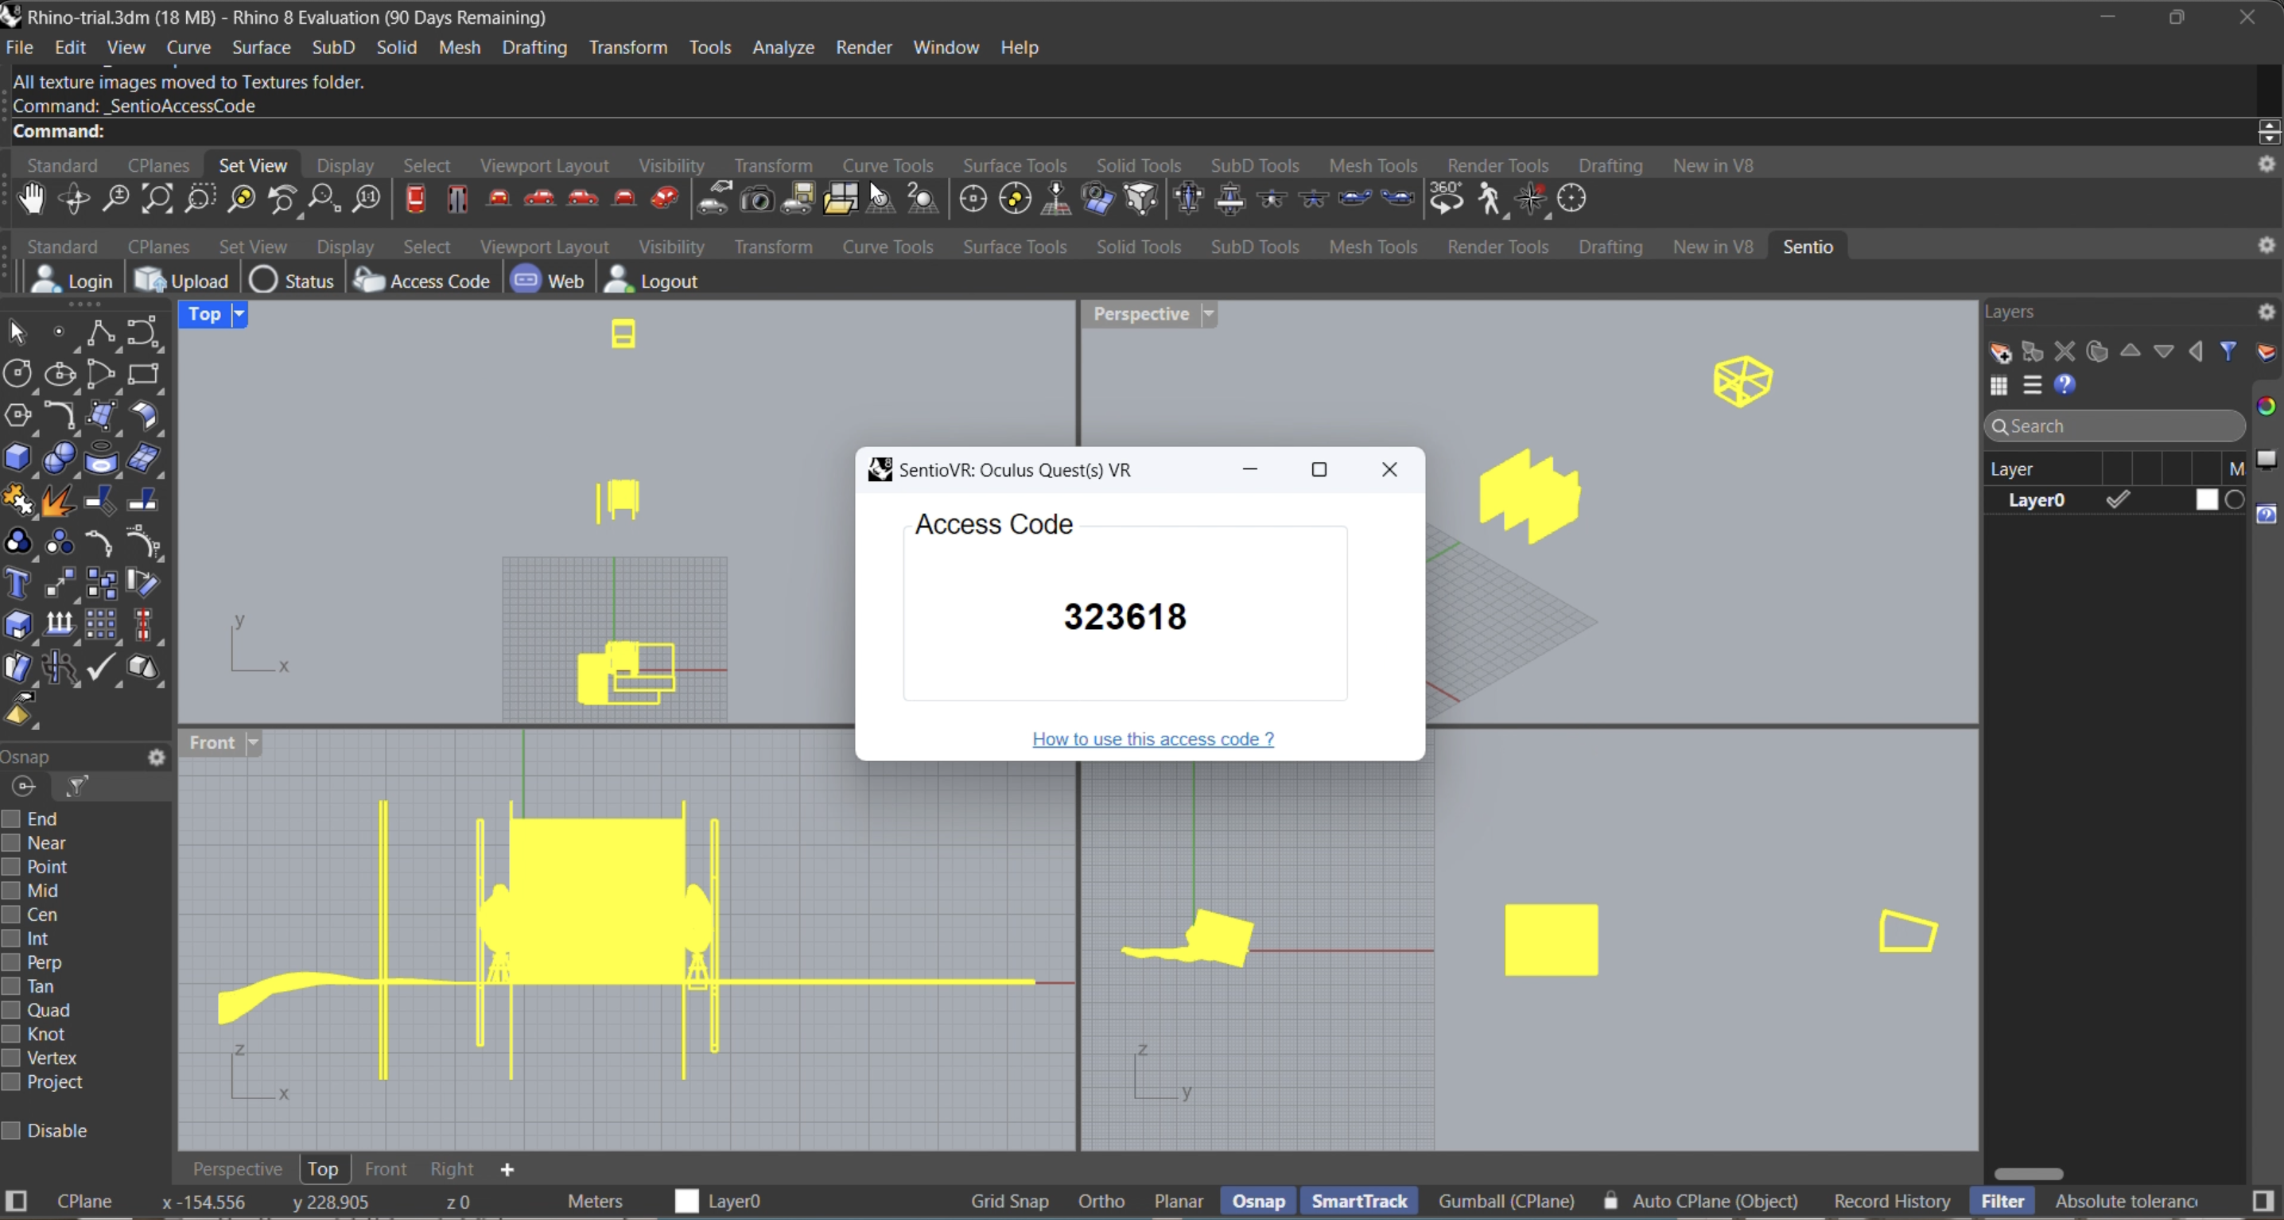Image resolution: width=2284 pixels, height=1220 pixels.
Task: Click the Layer0 color swatch in status bar
Action: tap(687, 1202)
